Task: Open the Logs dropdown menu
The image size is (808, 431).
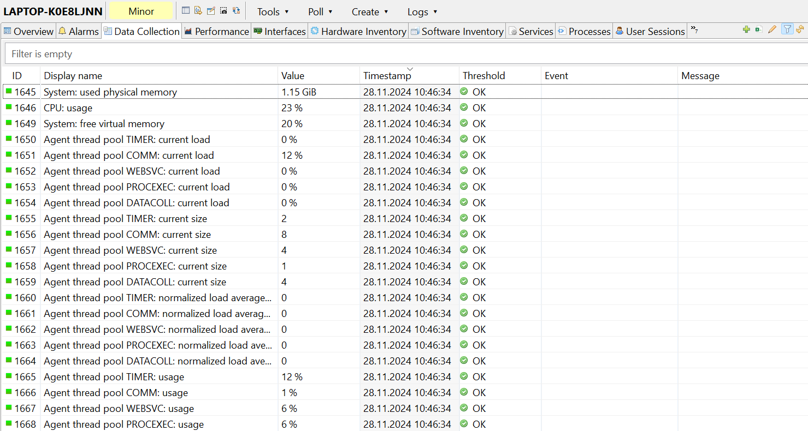Action: [422, 11]
